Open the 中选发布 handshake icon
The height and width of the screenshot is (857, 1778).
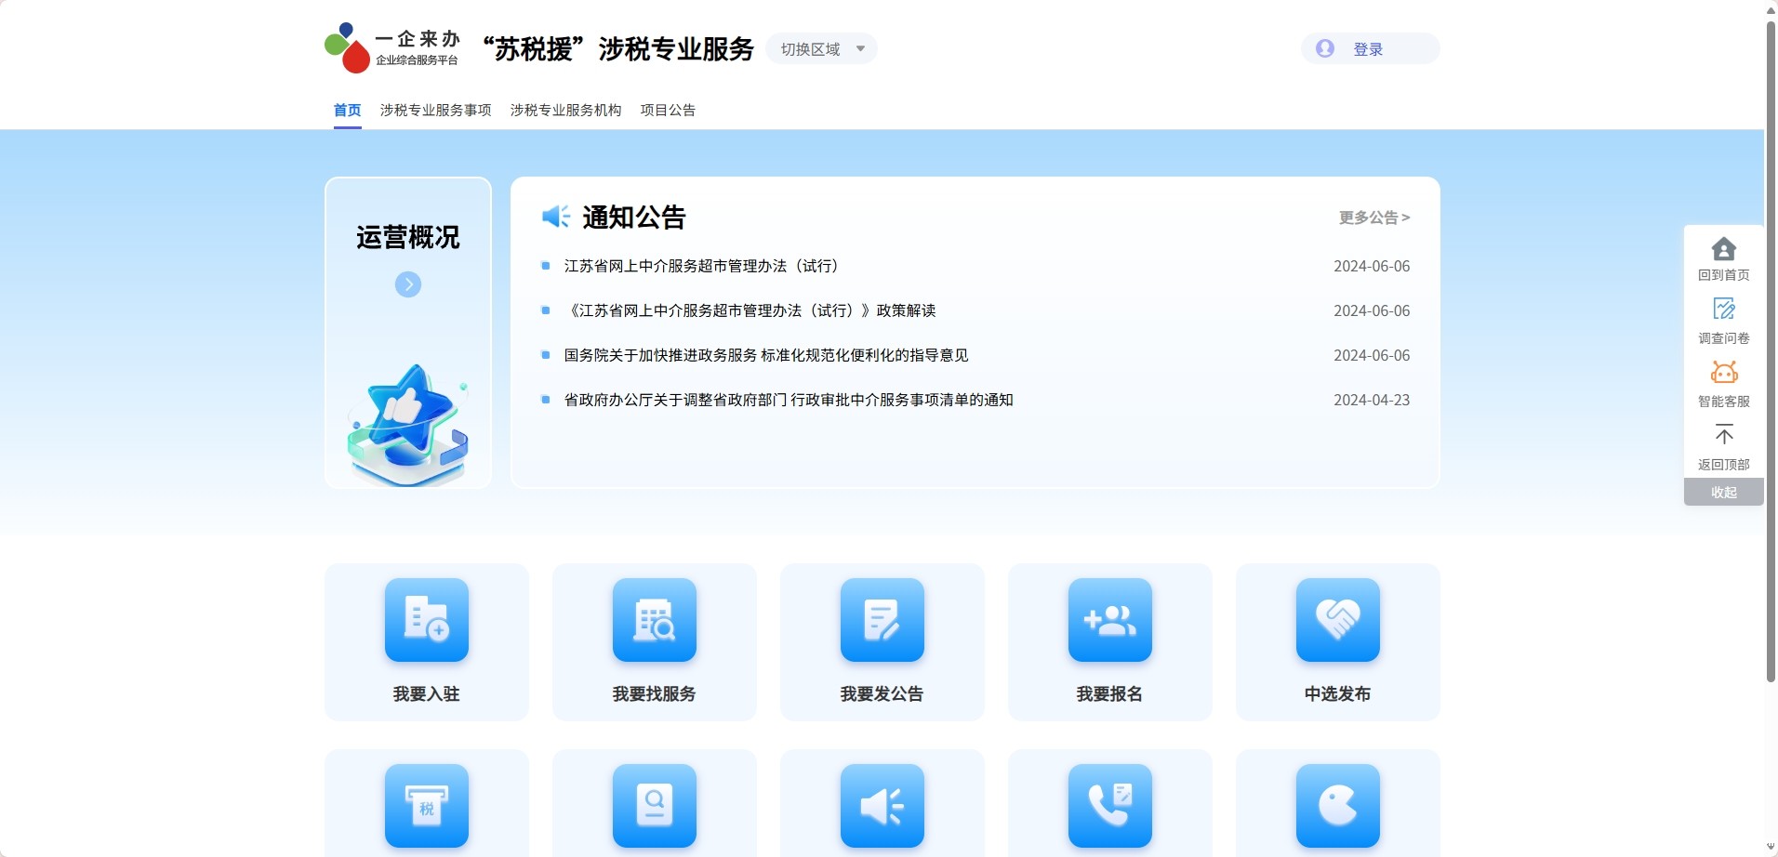(x=1337, y=620)
